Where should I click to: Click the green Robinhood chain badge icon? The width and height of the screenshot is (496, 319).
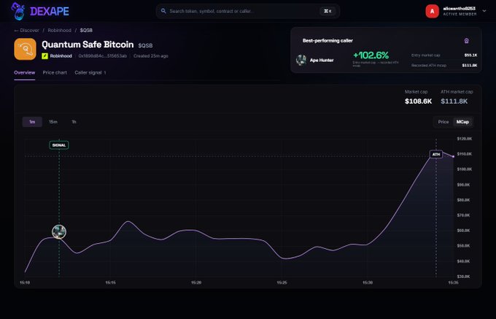point(44,56)
